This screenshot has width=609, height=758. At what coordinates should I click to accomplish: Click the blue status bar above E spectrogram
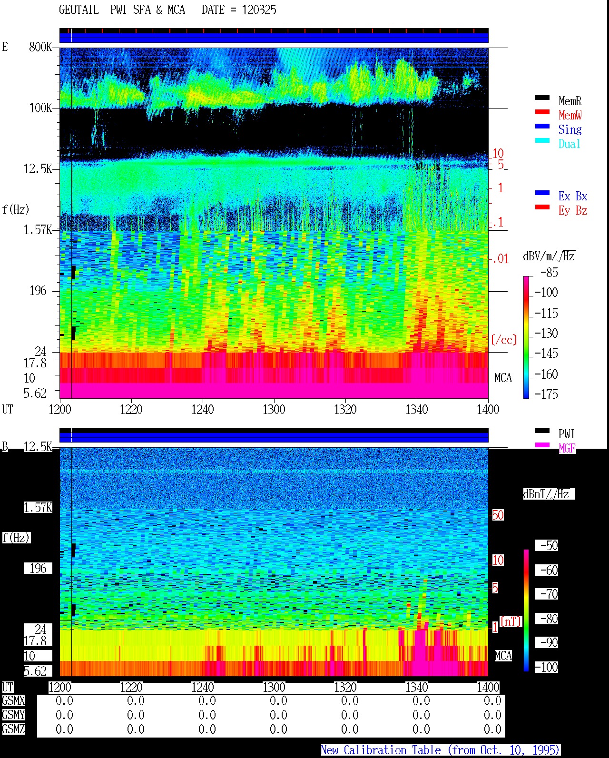274,38
